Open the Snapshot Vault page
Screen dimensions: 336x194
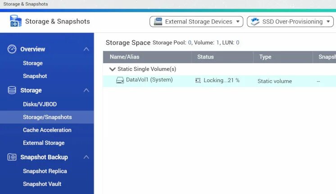pos(42,184)
